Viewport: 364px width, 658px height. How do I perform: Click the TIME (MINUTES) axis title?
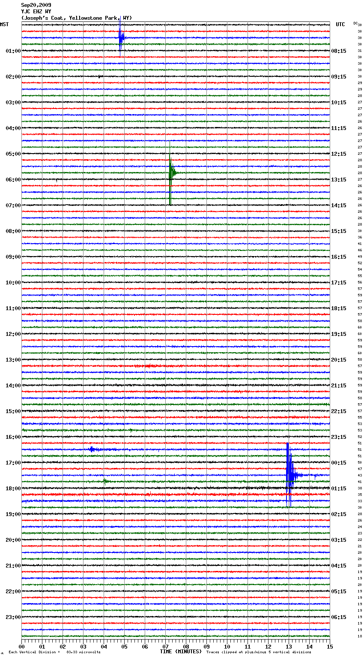[x=181, y=652]
